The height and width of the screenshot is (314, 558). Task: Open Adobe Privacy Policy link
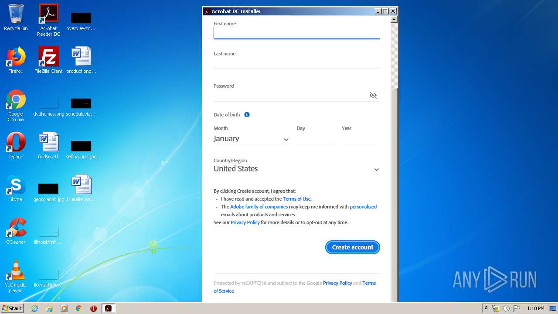(x=245, y=222)
